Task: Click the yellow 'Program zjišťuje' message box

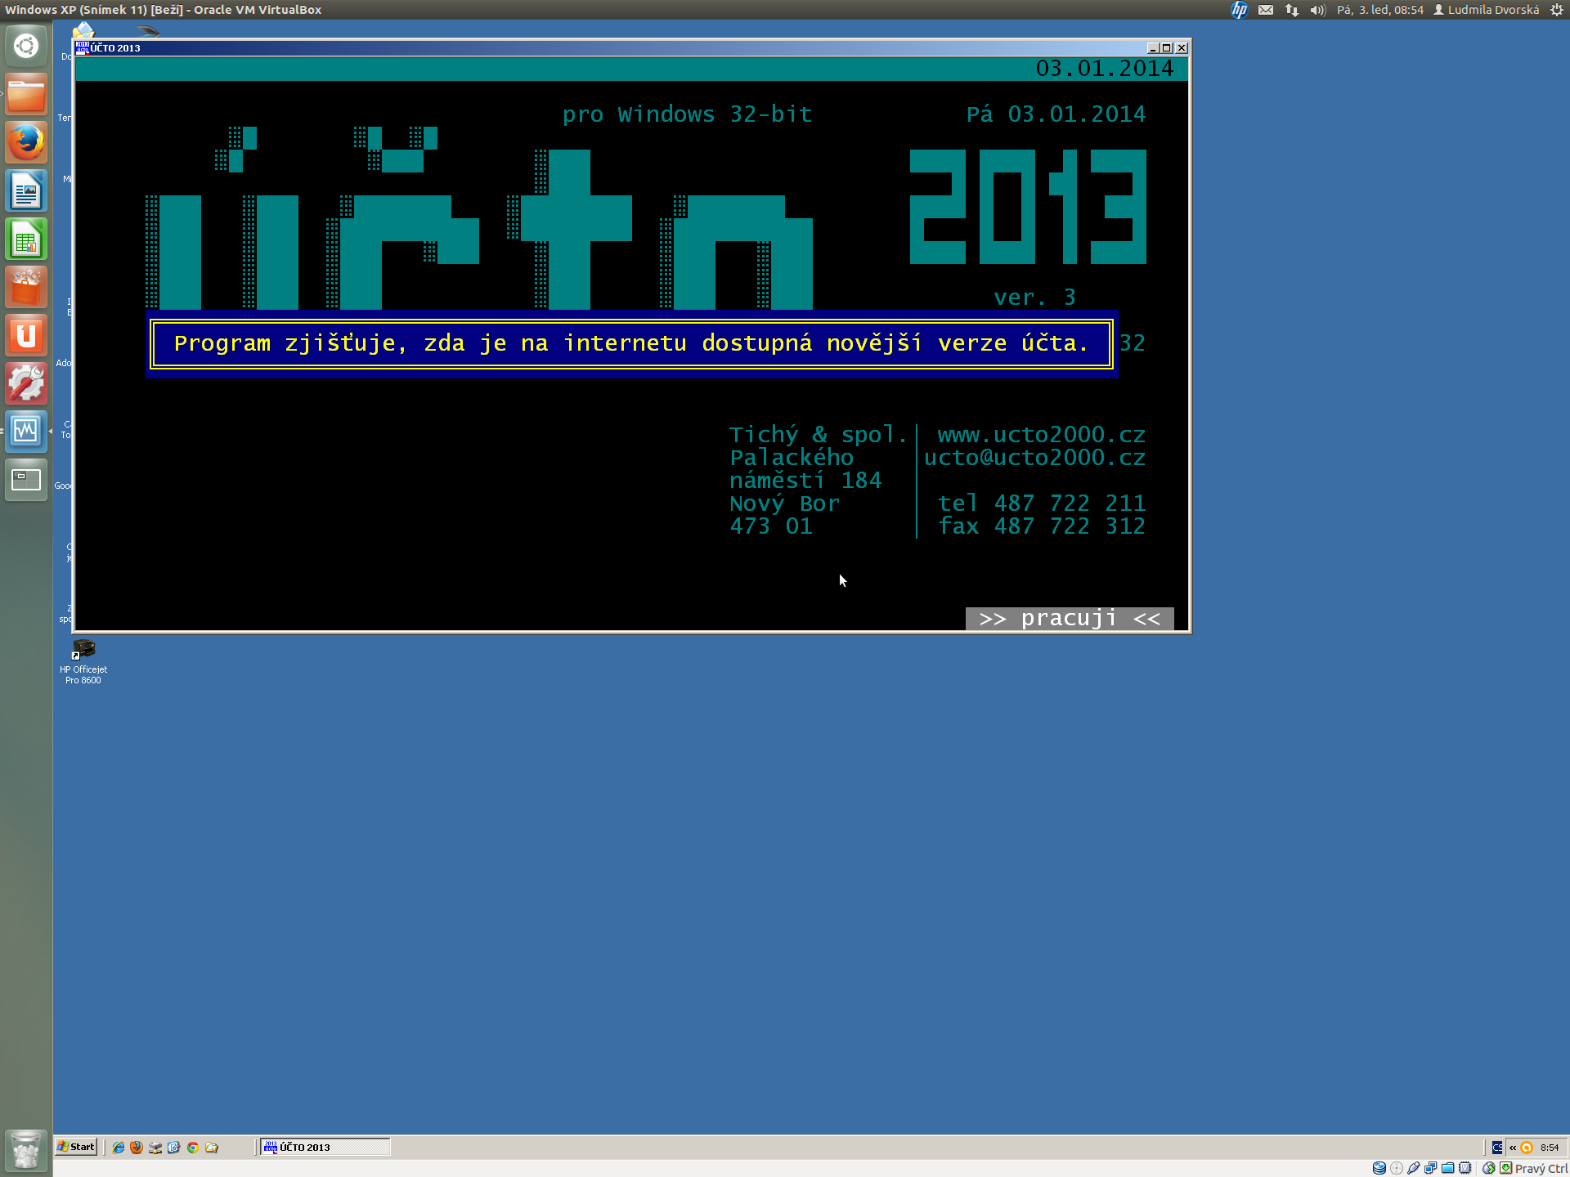Action: tap(631, 343)
